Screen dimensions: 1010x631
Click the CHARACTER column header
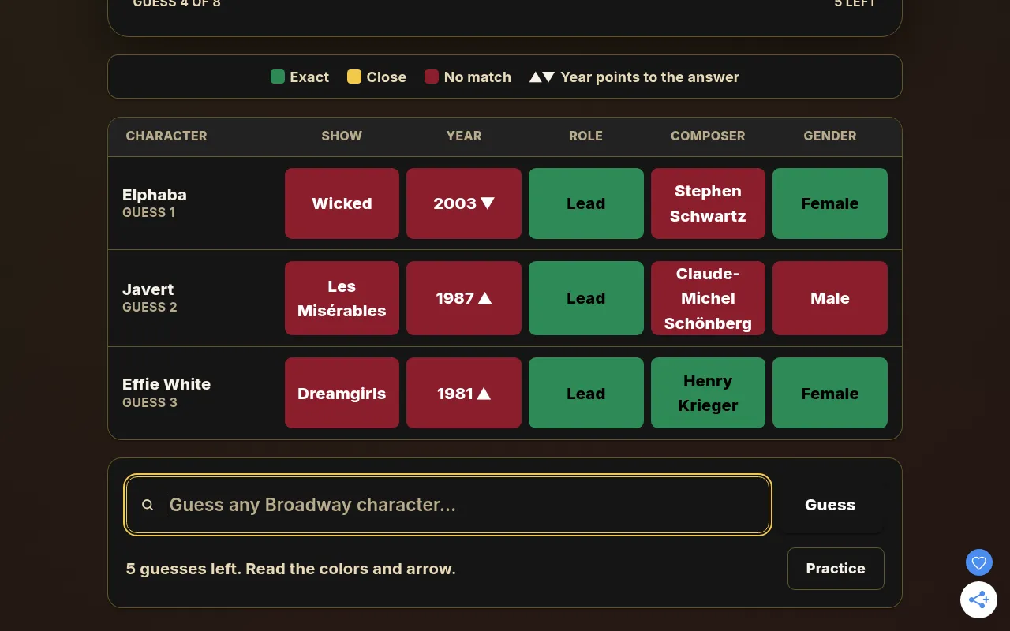[x=166, y=136]
